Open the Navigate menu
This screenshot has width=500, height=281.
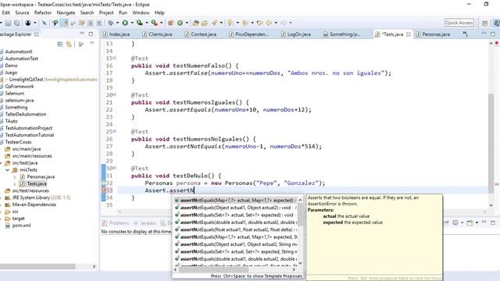(x=66, y=12)
